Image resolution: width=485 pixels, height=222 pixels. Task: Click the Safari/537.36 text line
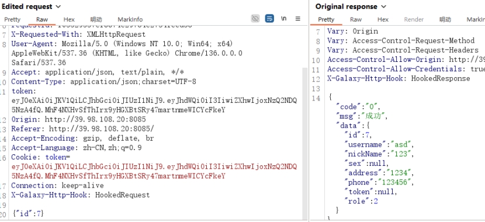coord(39,63)
